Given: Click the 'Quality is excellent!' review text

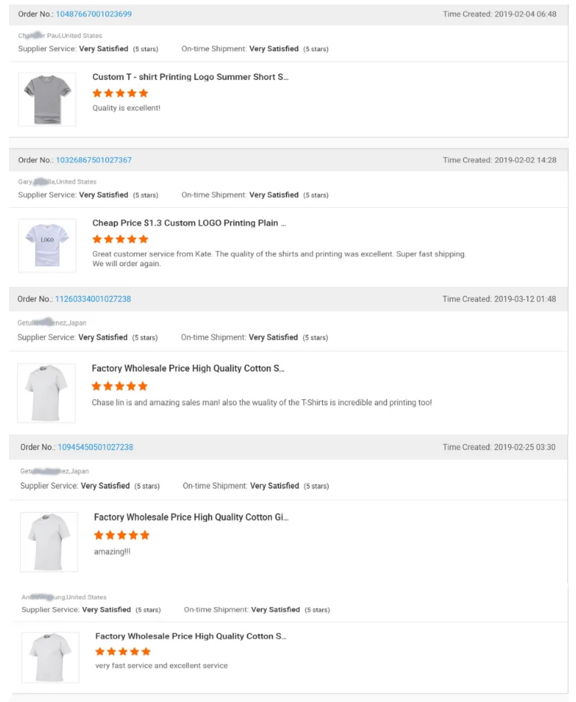Looking at the screenshot, I should pyautogui.click(x=126, y=108).
